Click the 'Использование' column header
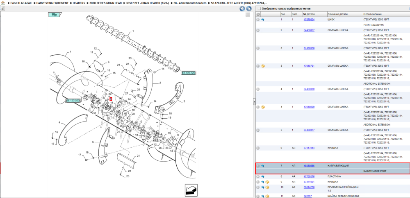410x198 pixels. point(386,14)
